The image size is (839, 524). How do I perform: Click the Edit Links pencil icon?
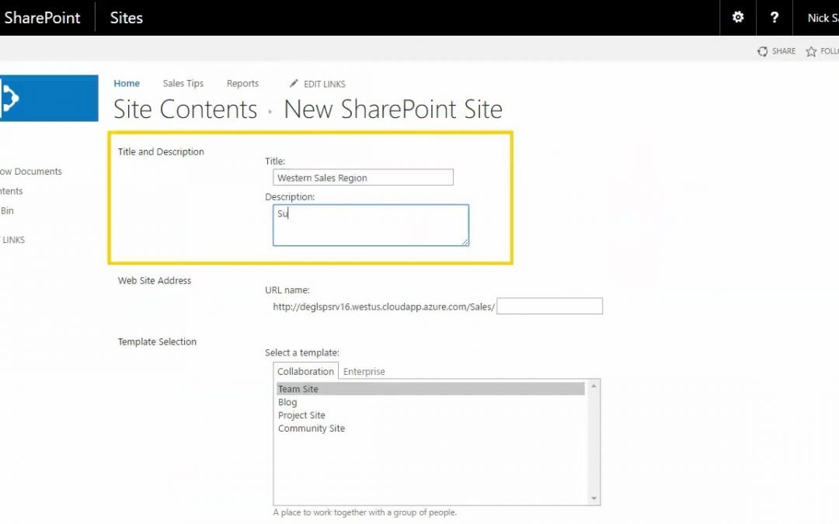(294, 84)
